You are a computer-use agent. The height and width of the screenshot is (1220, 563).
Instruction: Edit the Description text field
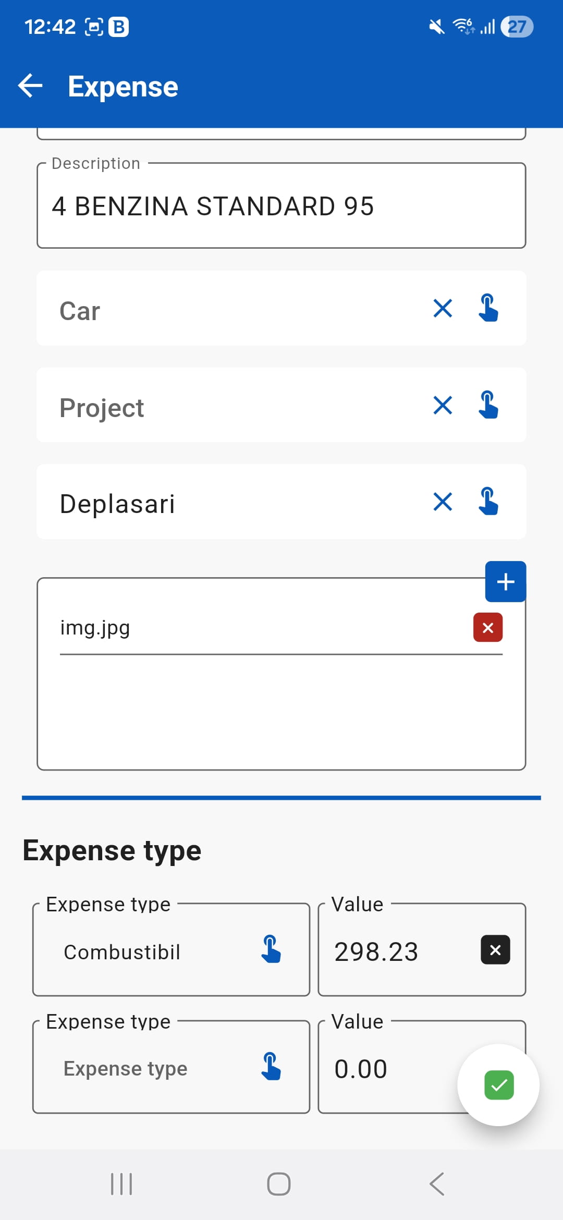coord(281,206)
